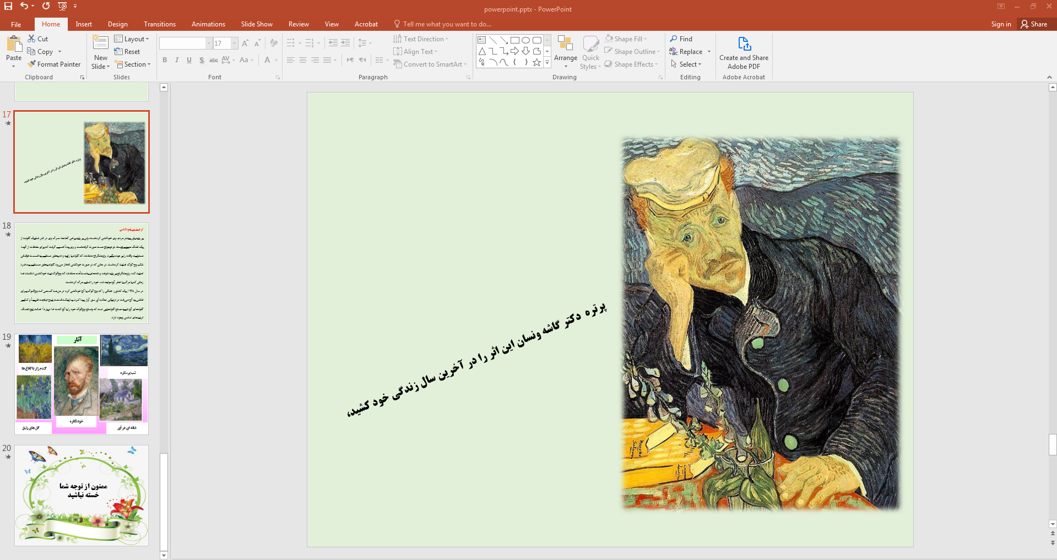Open Find in the Editing group

pyautogui.click(x=681, y=39)
